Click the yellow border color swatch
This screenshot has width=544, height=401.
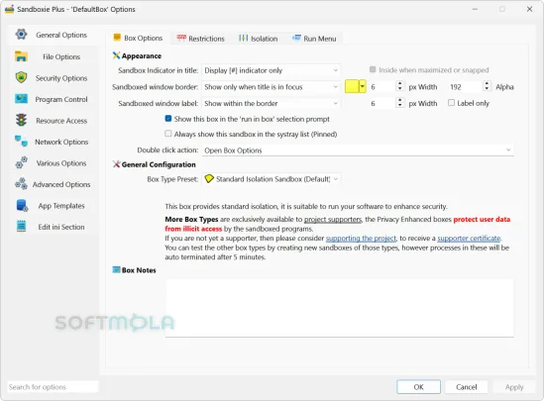(352, 87)
